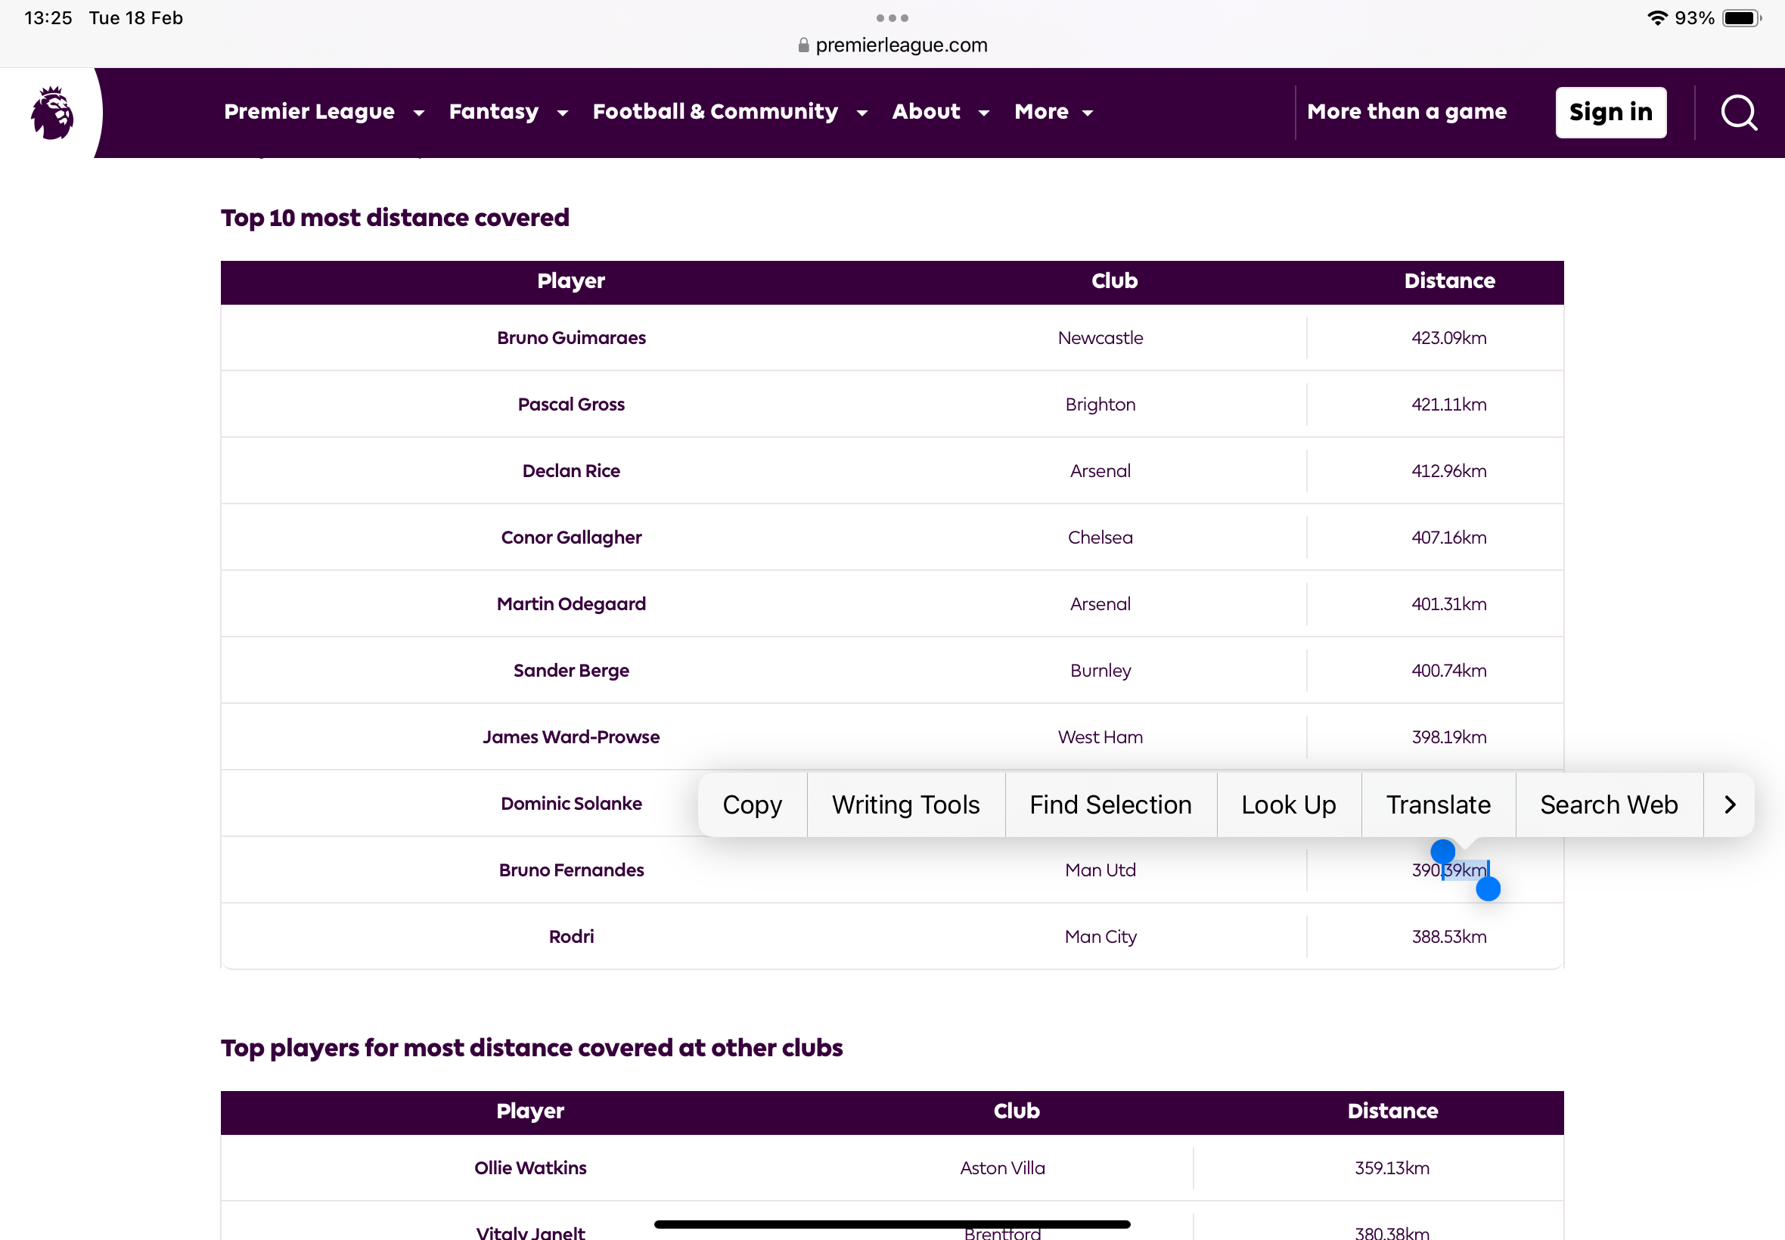Select the Newcastle club cell
The image size is (1785, 1240).
pos(1100,338)
